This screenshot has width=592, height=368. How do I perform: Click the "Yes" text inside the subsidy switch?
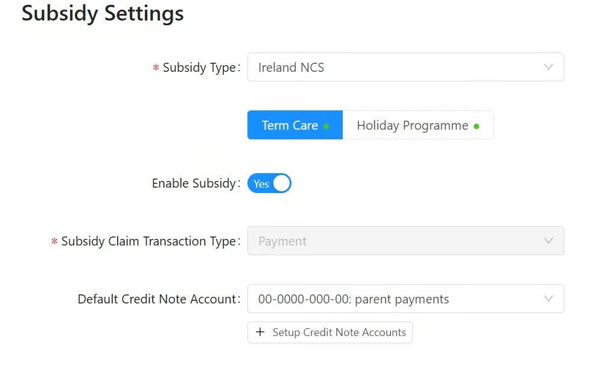point(261,184)
